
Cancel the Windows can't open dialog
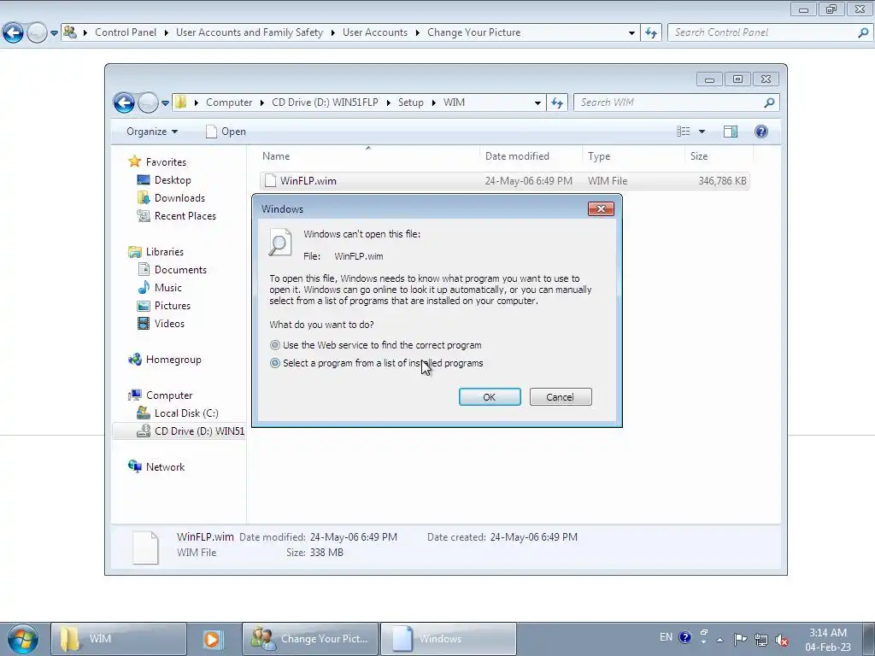(x=561, y=397)
